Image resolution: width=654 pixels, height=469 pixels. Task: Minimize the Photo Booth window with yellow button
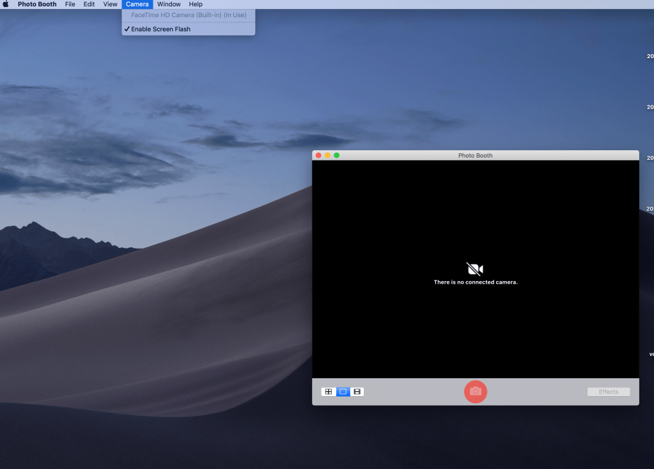[x=327, y=155]
